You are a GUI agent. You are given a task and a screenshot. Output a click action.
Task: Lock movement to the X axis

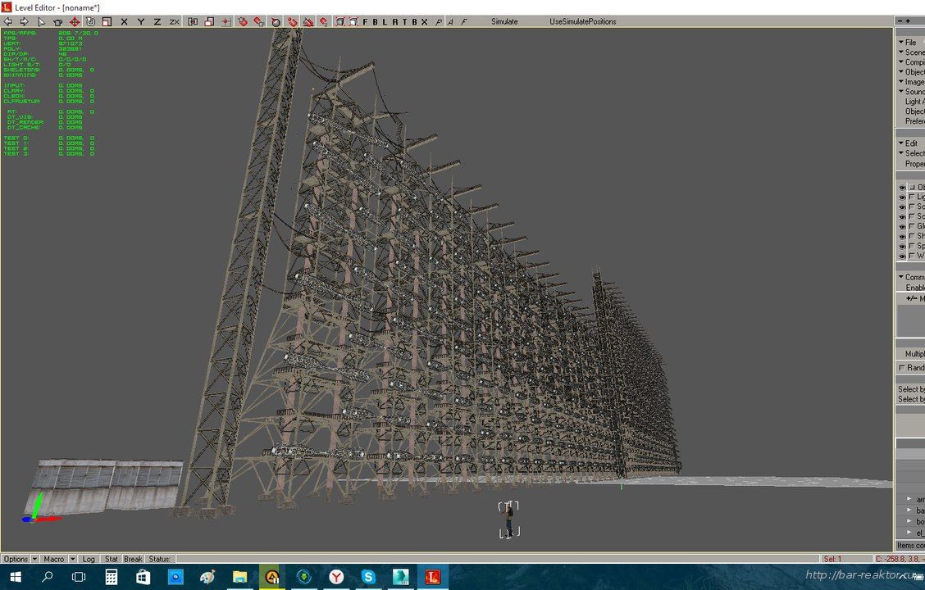tap(125, 21)
